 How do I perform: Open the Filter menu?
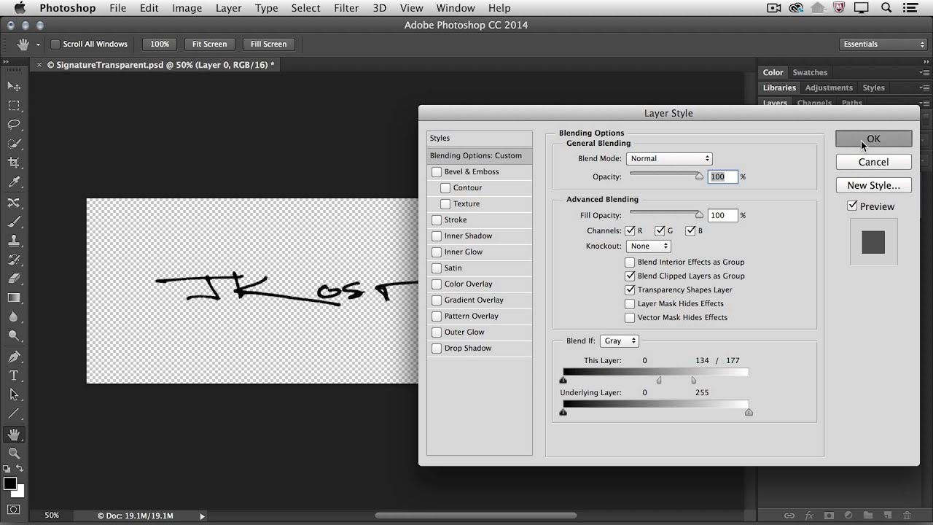(346, 8)
